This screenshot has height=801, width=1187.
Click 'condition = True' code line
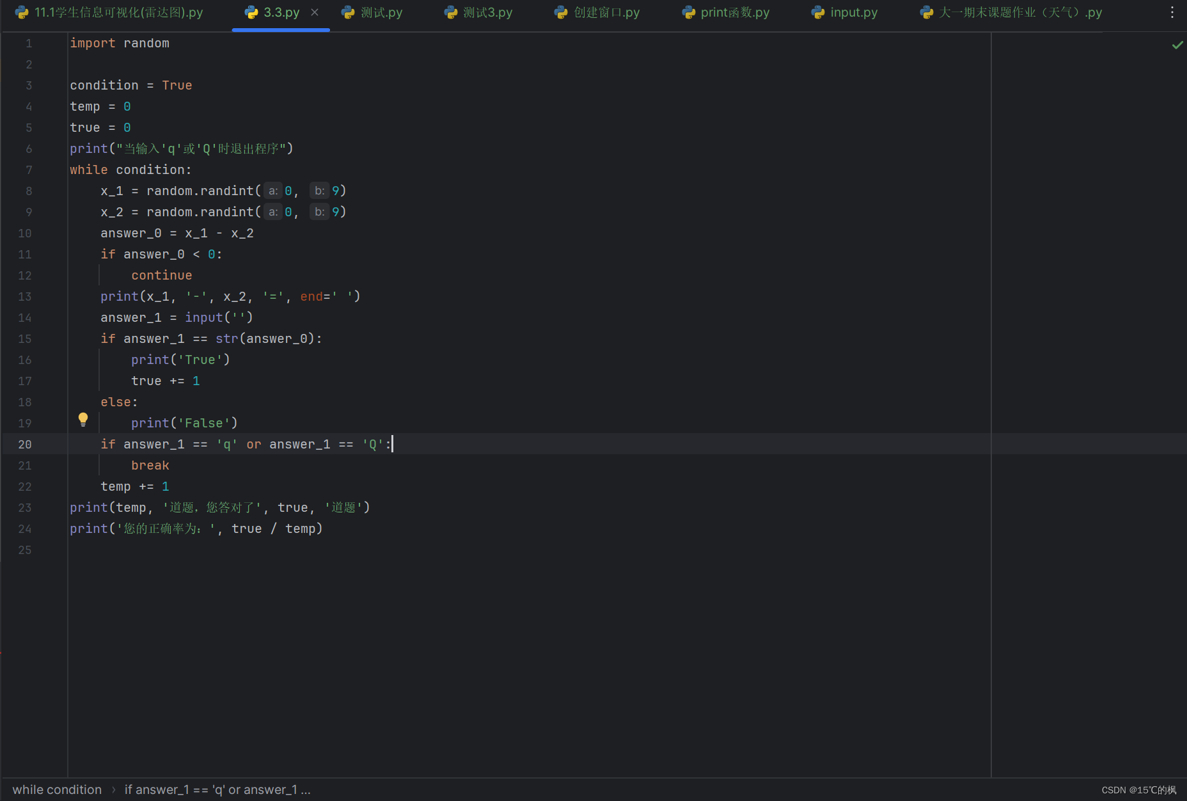coord(131,85)
